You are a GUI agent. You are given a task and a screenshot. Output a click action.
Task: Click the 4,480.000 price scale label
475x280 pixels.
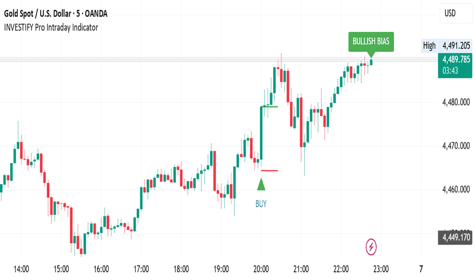coord(456,102)
